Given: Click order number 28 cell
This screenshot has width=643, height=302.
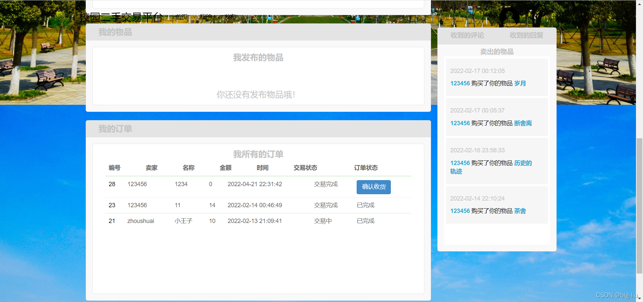Looking at the screenshot, I should tap(112, 184).
